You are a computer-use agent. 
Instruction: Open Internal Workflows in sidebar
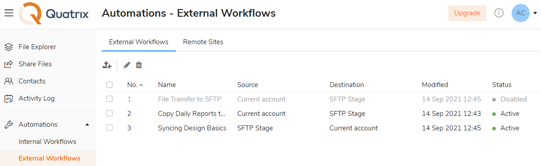point(47,142)
